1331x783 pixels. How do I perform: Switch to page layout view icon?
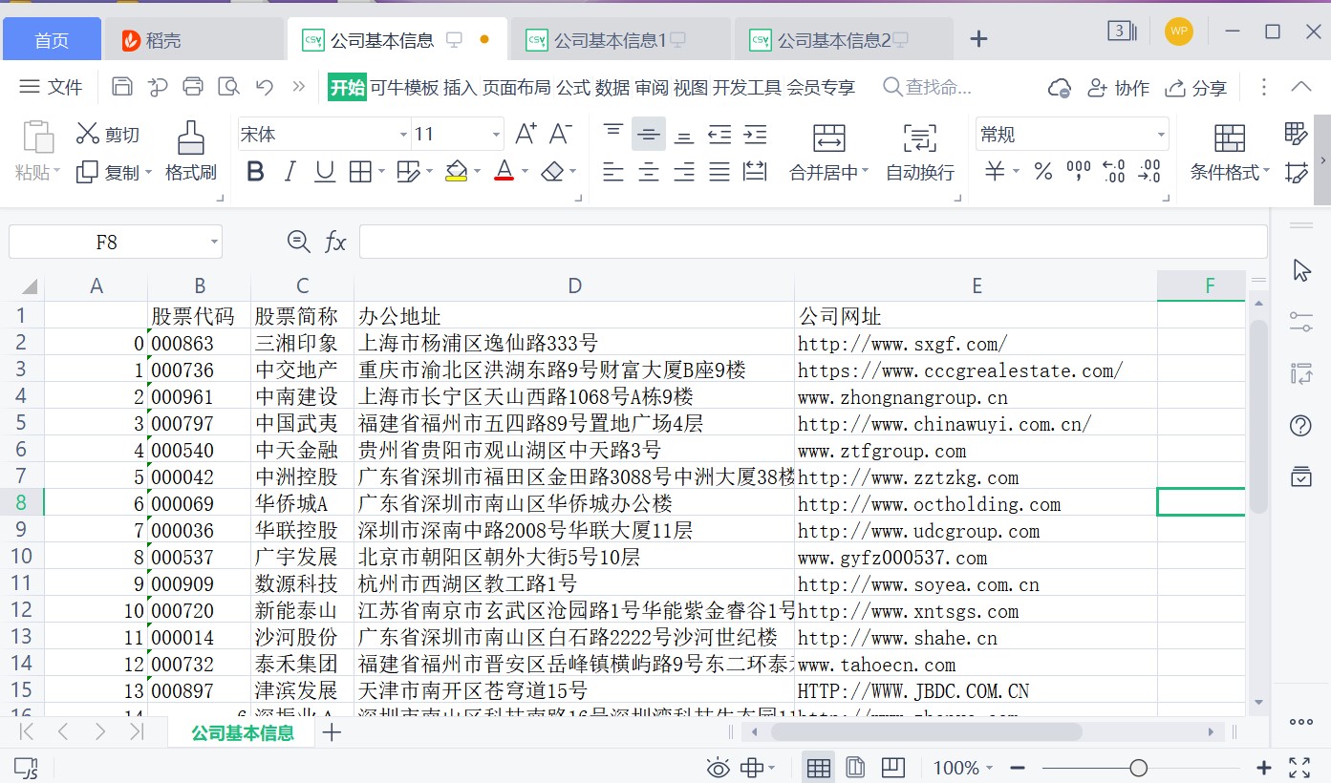(x=855, y=768)
